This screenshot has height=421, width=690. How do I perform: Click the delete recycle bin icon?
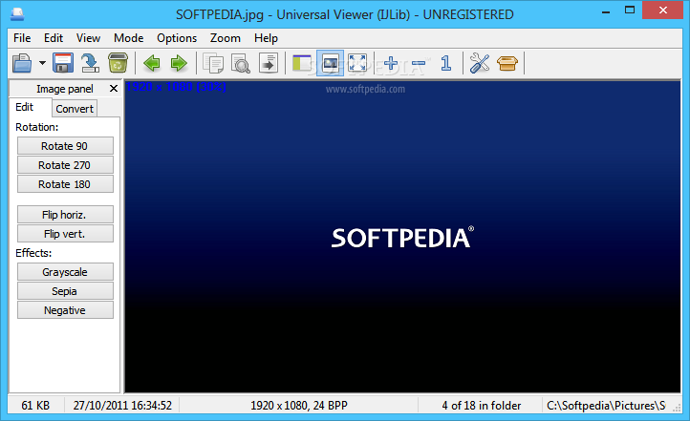click(x=118, y=63)
